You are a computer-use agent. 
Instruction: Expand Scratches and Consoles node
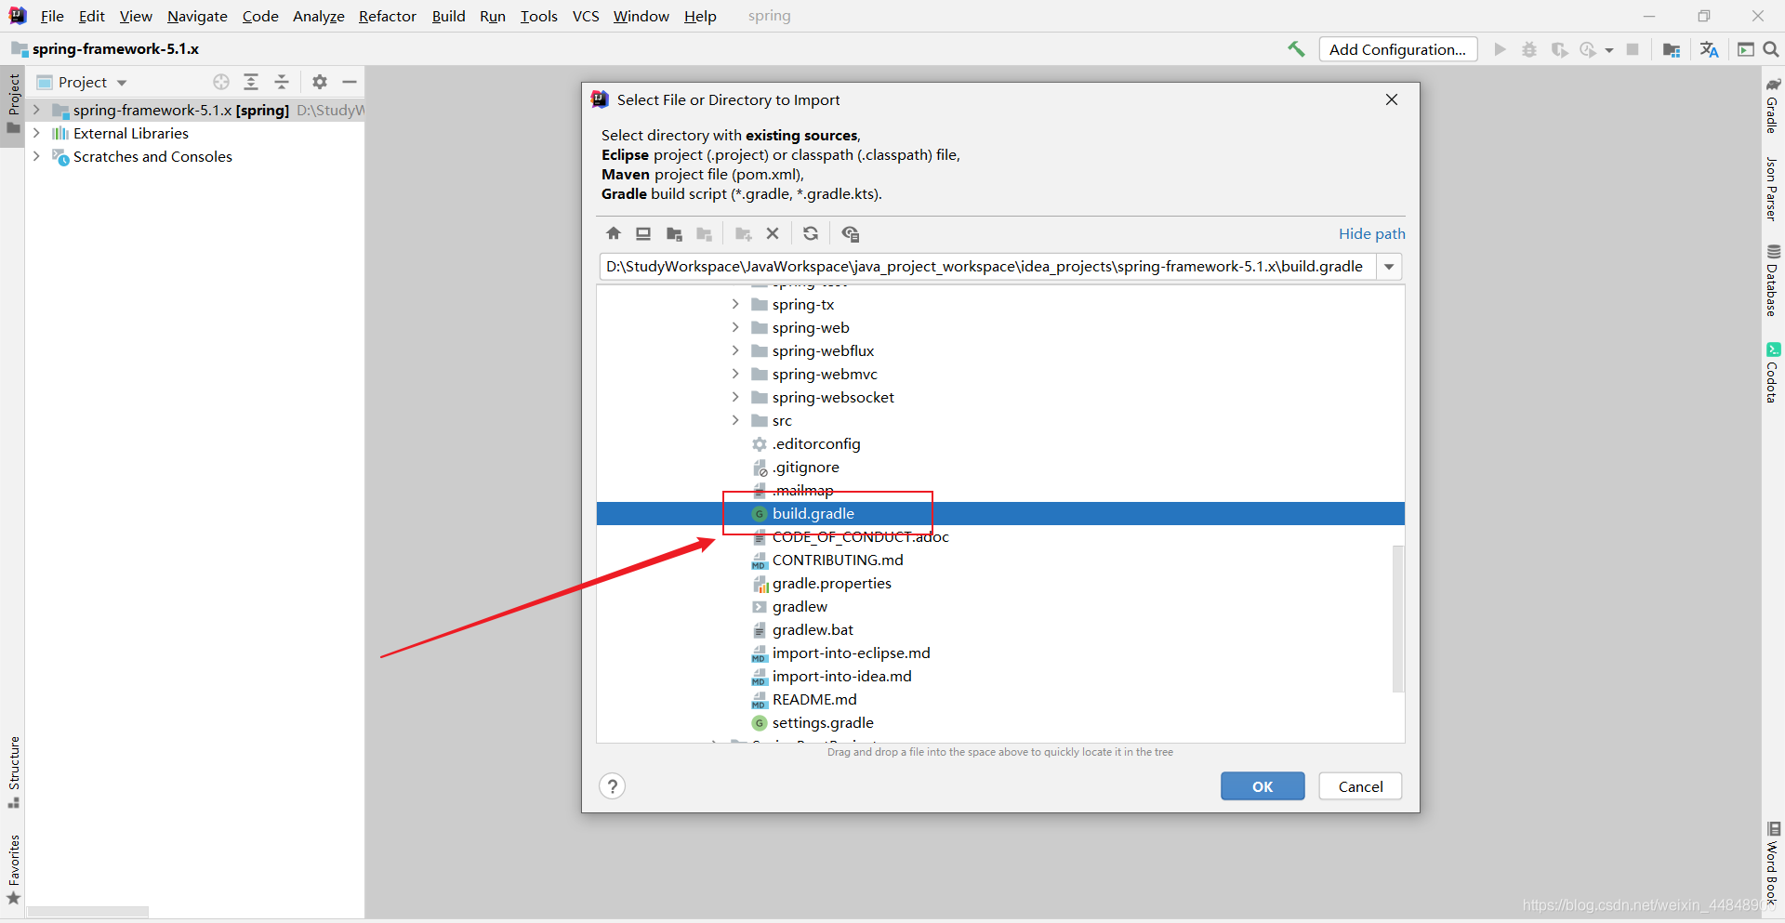[x=36, y=156]
